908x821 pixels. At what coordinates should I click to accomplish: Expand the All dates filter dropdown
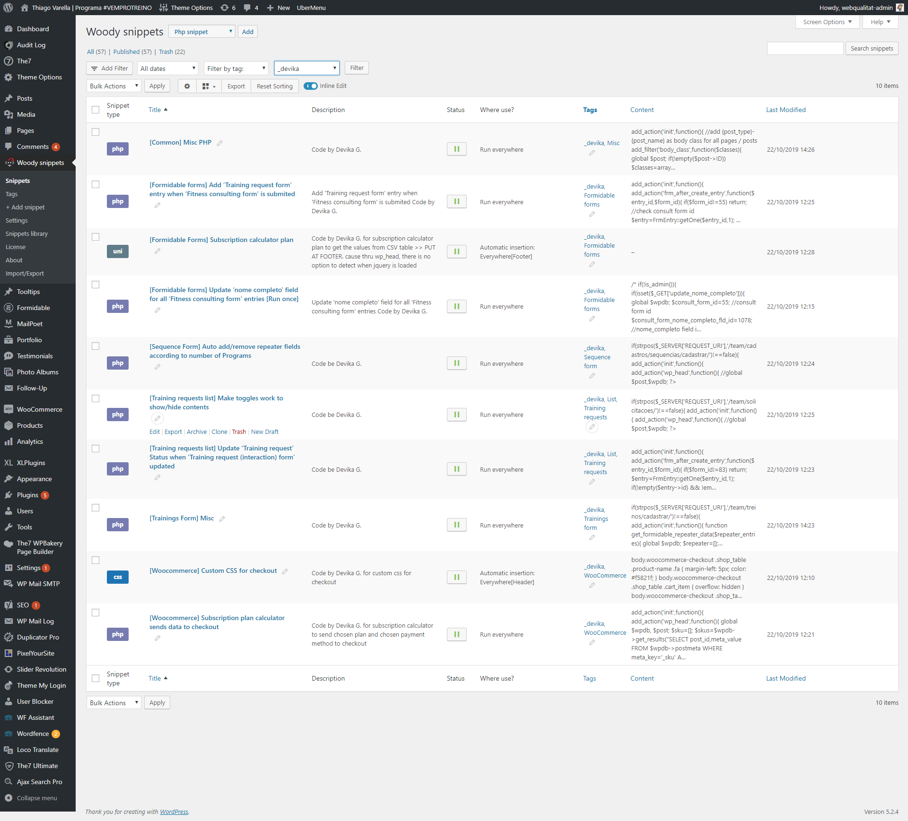(x=168, y=69)
